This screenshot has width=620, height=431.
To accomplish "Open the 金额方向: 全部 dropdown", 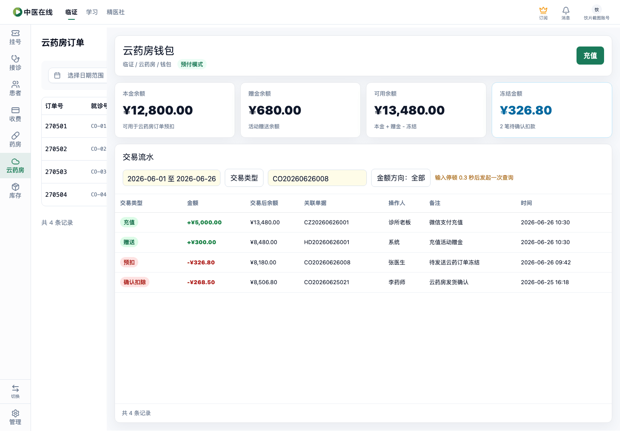I will 401,178.
